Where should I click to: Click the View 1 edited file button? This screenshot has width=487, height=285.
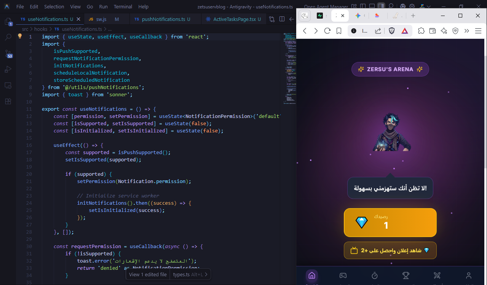[148, 274]
